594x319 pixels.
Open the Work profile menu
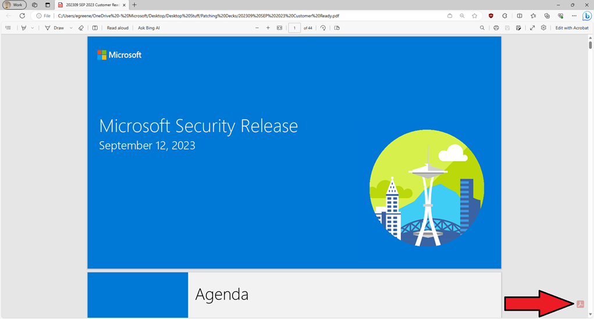[x=15, y=5]
